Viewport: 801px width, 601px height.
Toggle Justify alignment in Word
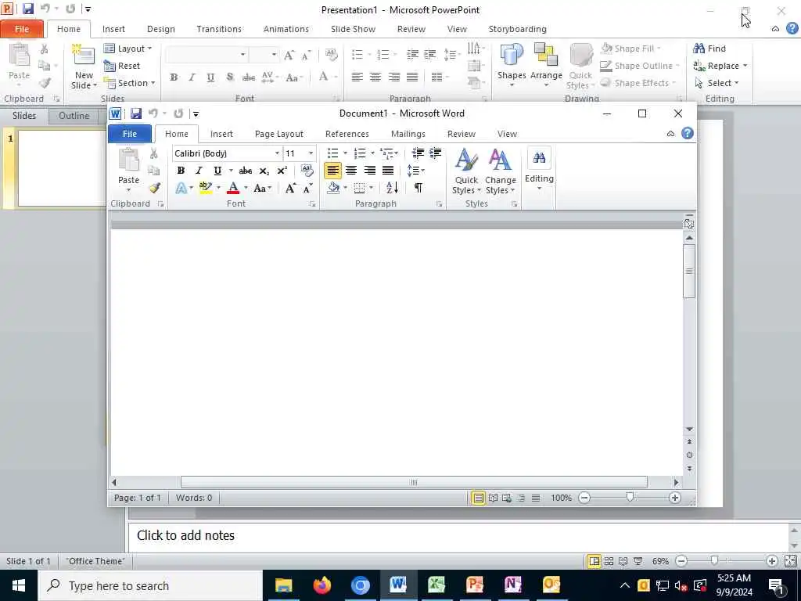(388, 171)
